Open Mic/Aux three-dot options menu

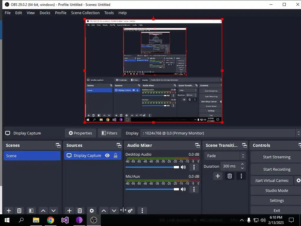coord(194,189)
